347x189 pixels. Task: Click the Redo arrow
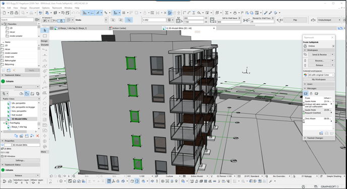click(78, 13)
